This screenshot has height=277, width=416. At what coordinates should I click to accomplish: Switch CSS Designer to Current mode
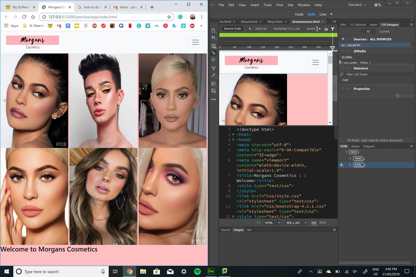click(x=384, y=31)
